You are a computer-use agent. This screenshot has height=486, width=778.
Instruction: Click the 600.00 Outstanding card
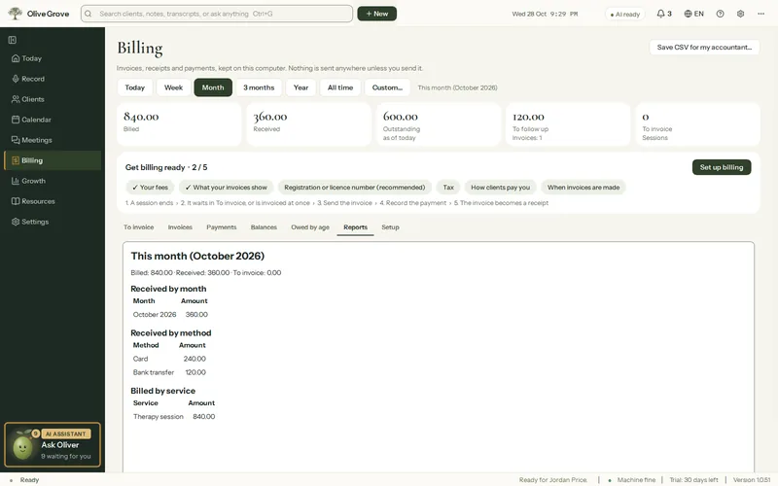(439, 124)
